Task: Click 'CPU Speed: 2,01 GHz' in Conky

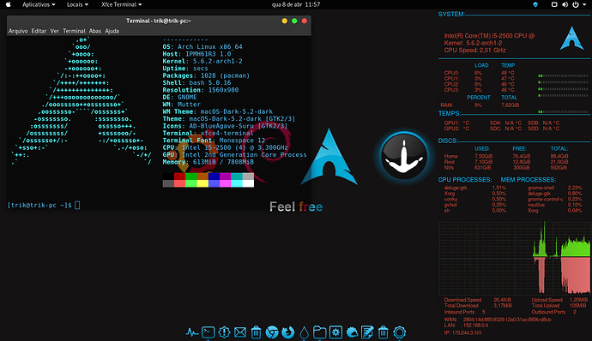Action: [x=474, y=51]
